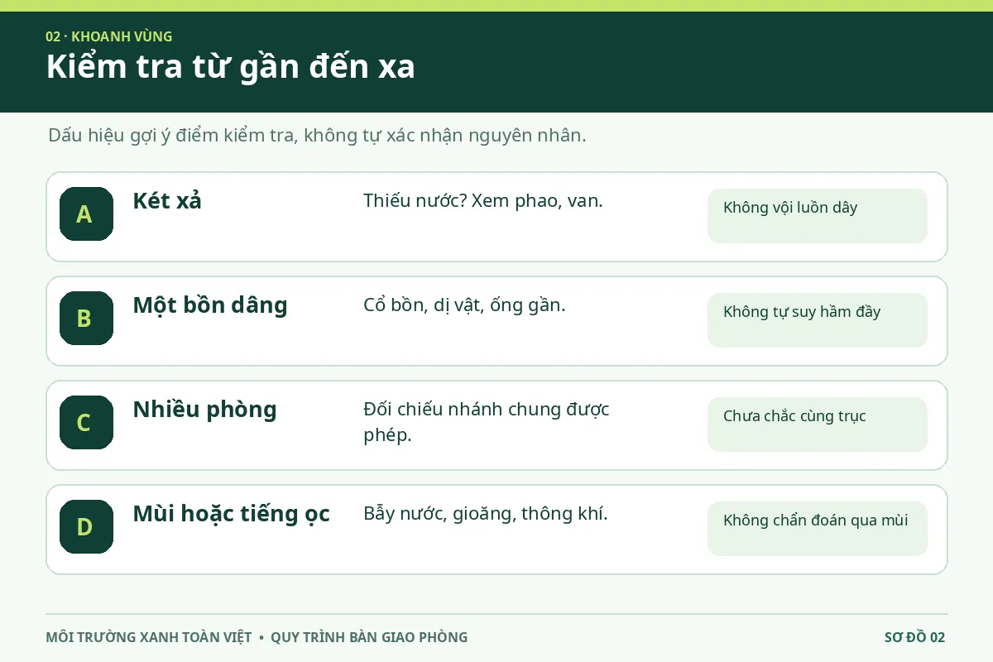This screenshot has width=993, height=662.
Task: Select the 'Mùi hoặc tiếng ọc' heading
Action: 231,514
